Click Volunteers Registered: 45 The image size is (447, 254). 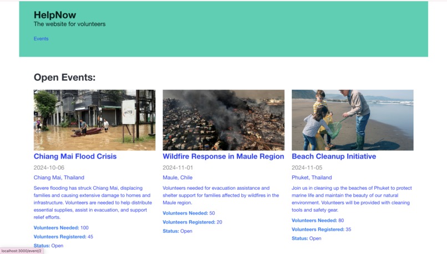coord(63,237)
